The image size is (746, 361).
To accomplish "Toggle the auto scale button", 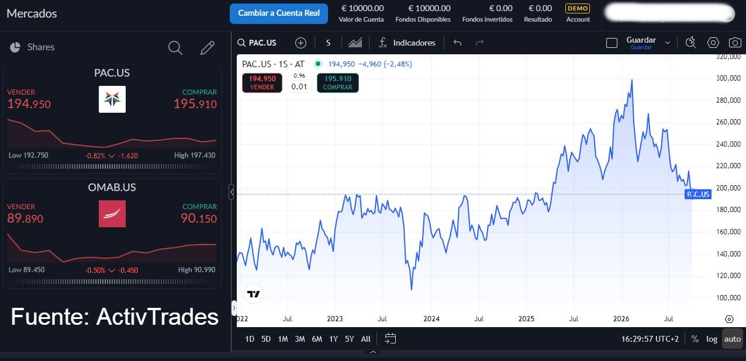I will click(x=733, y=339).
